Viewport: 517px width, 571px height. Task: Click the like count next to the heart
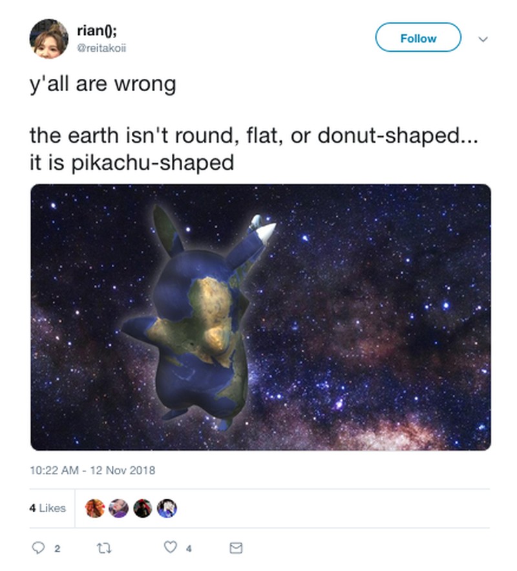point(188,548)
